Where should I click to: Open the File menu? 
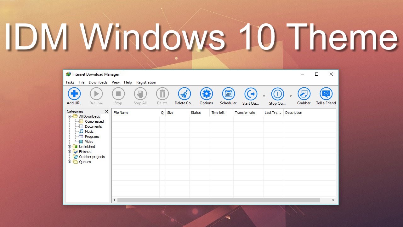tap(82, 82)
